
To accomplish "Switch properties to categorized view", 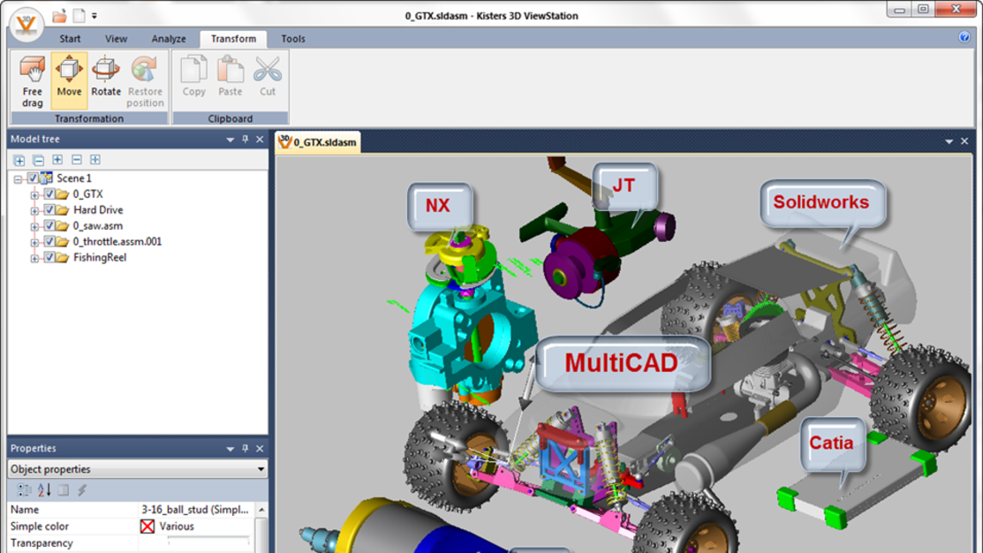I will pos(24,490).
